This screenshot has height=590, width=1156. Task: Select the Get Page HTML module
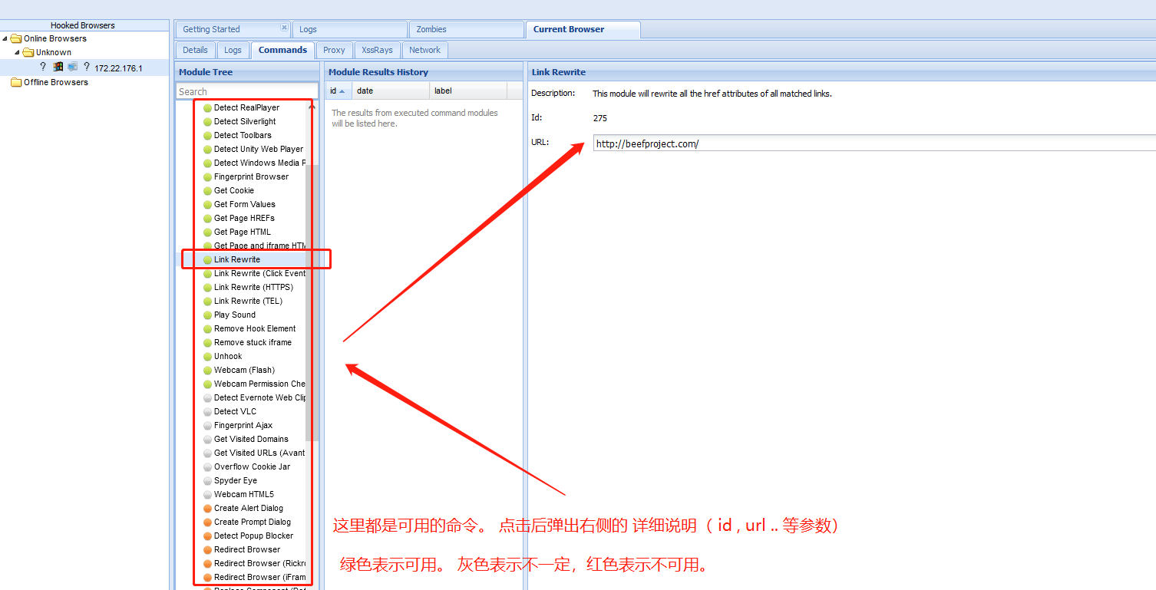pyautogui.click(x=242, y=232)
